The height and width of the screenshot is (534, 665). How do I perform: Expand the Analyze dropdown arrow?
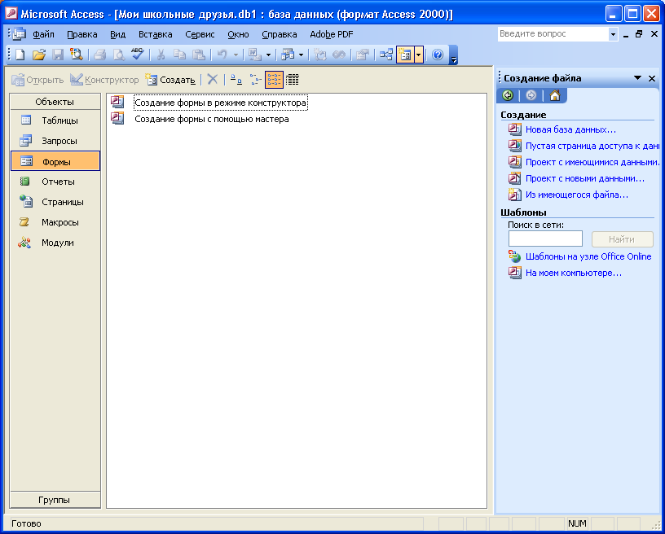point(301,55)
